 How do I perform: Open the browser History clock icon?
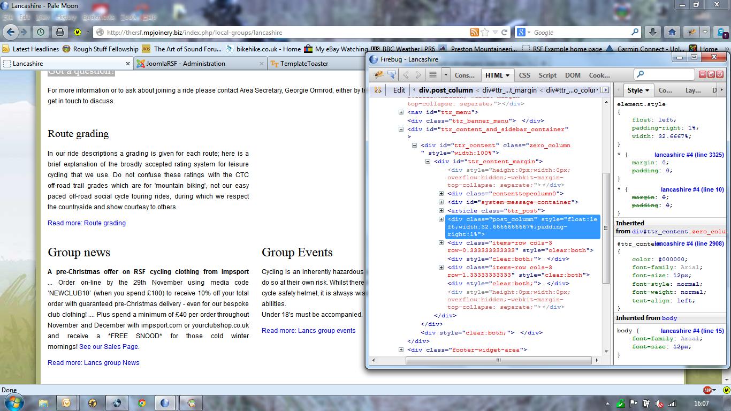point(41,32)
